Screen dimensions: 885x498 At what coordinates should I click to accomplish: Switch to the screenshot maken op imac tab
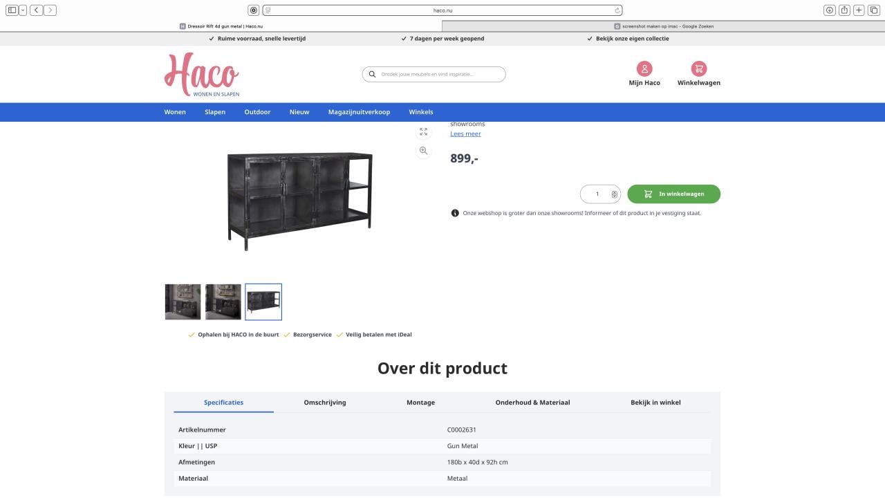click(x=664, y=26)
